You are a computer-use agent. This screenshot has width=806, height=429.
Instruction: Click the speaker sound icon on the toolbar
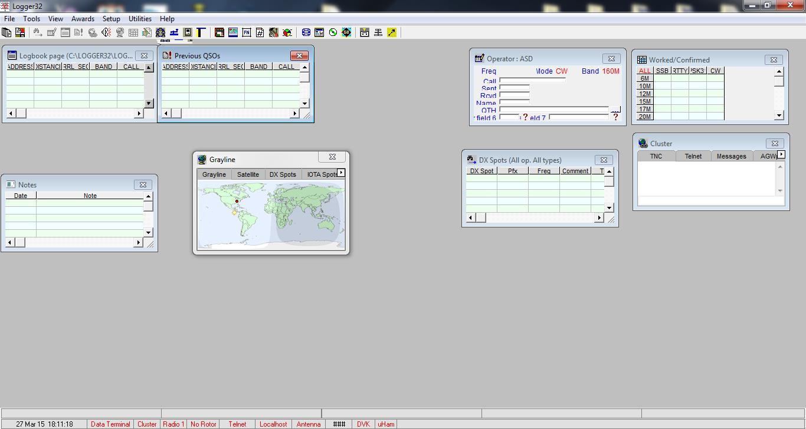tap(107, 32)
